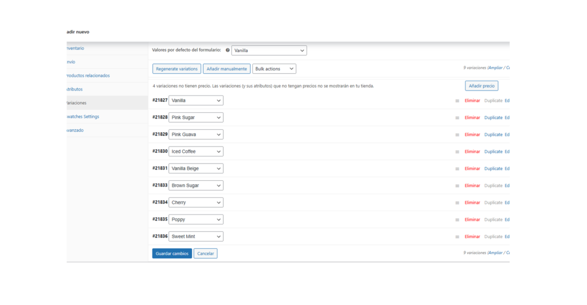Switch to the Variaciones tab
The width and height of the screenshot is (587, 305).
click(77, 103)
